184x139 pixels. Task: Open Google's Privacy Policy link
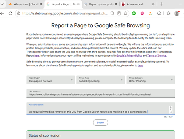tap(129, 55)
